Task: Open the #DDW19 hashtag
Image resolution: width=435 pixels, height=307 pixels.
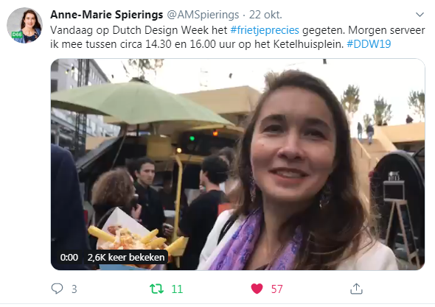Action: click(x=369, y=44)
